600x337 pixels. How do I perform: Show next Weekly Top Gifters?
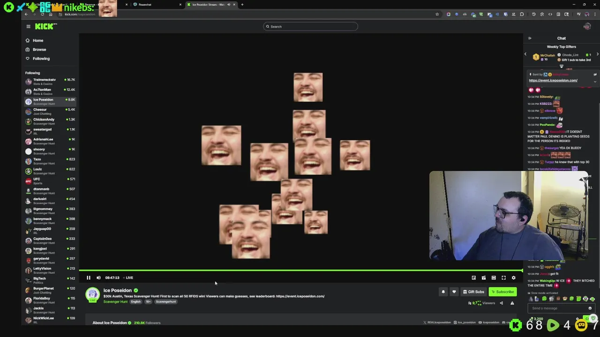(x=597, y=55)
